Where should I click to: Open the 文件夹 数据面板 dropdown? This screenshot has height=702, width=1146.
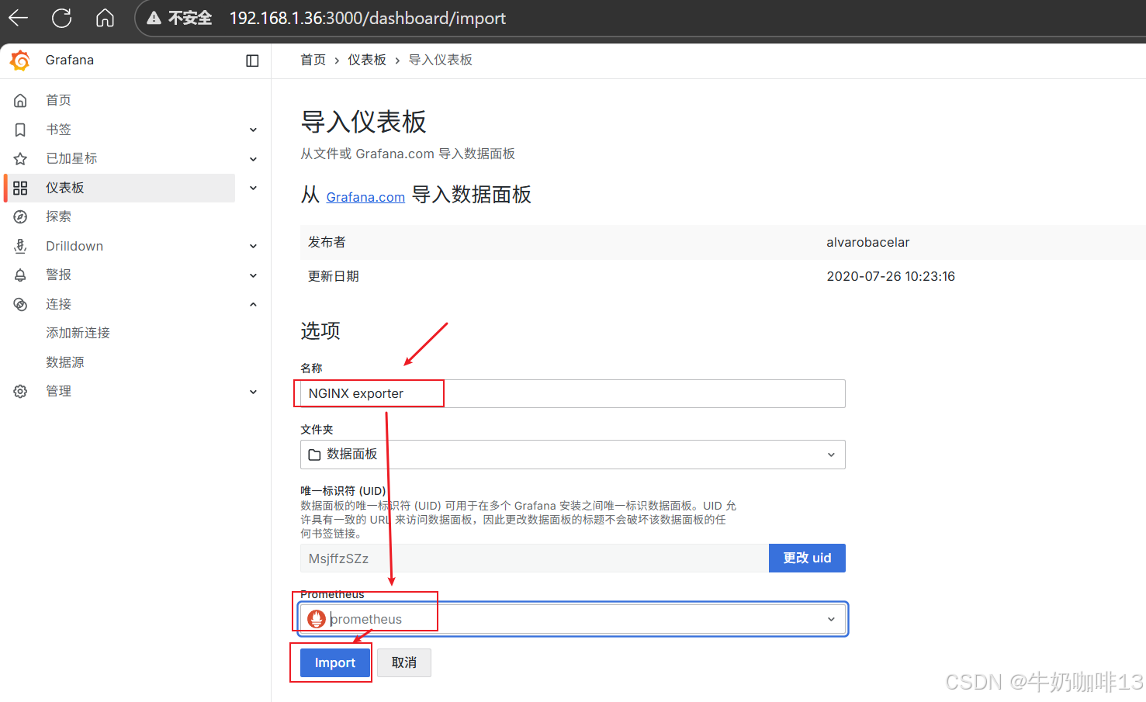(x=573, y=455)
